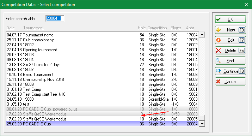Click the Tournament column header
Screen dimensions: 252x136
pos(33,28)
